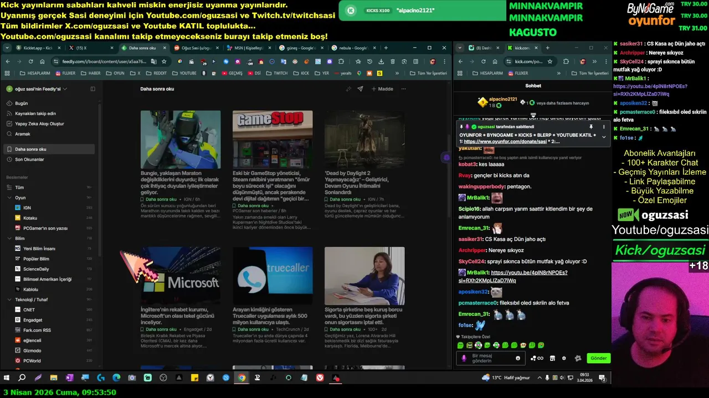The height and width of the screenshot is (398, 709).
Task: Open the GameStop article thumbnail
Action: coord(273,139)
